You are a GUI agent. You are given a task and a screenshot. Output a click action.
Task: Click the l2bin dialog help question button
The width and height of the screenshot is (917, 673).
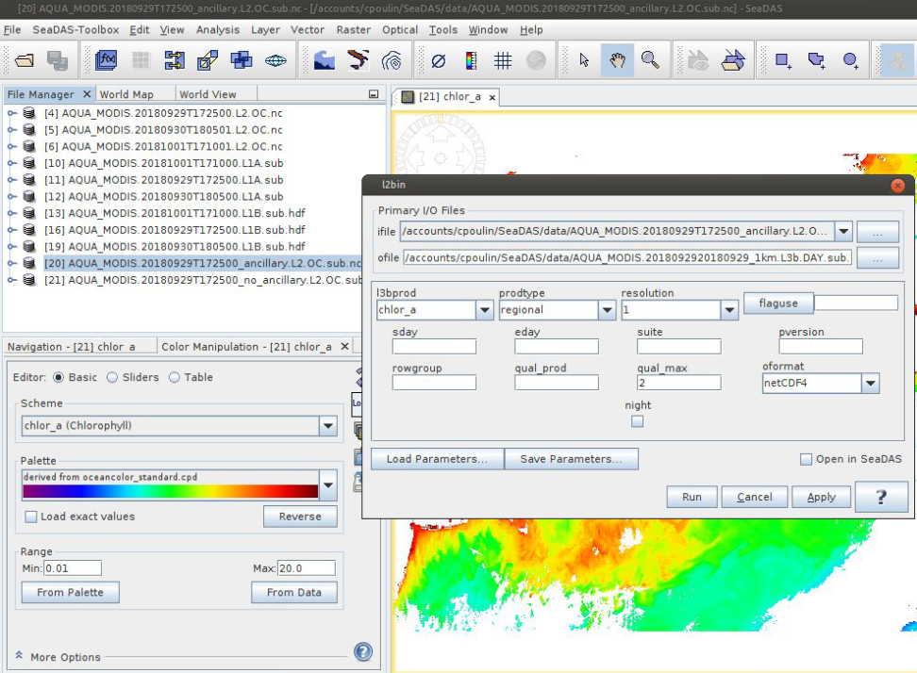click(881, 497)
